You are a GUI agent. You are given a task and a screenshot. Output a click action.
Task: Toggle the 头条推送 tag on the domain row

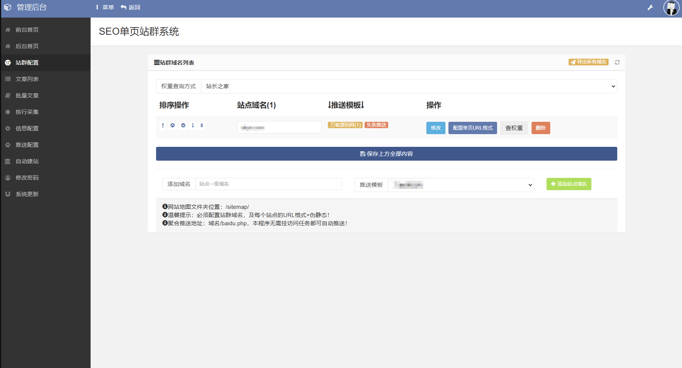[376, 125]
